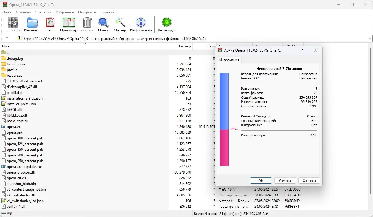The image size is (373, 217).
Task: Click the Отмена button in the dialog
Action: pyautogui.click(x=285, y=180)
